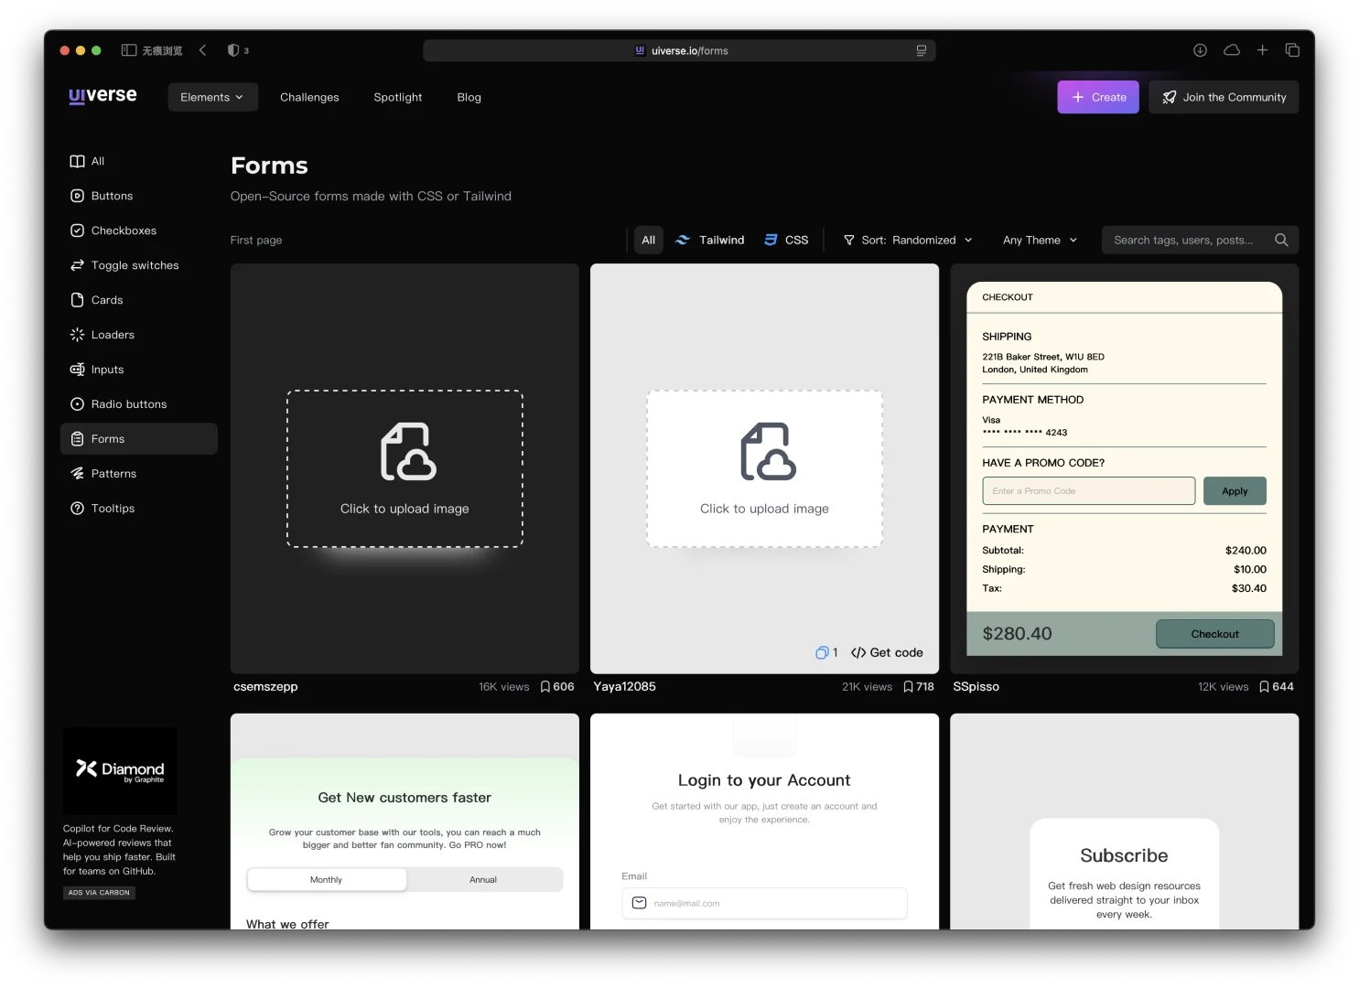Select the Forms sidebar item
1359x988 pixels.
(139, 439)
